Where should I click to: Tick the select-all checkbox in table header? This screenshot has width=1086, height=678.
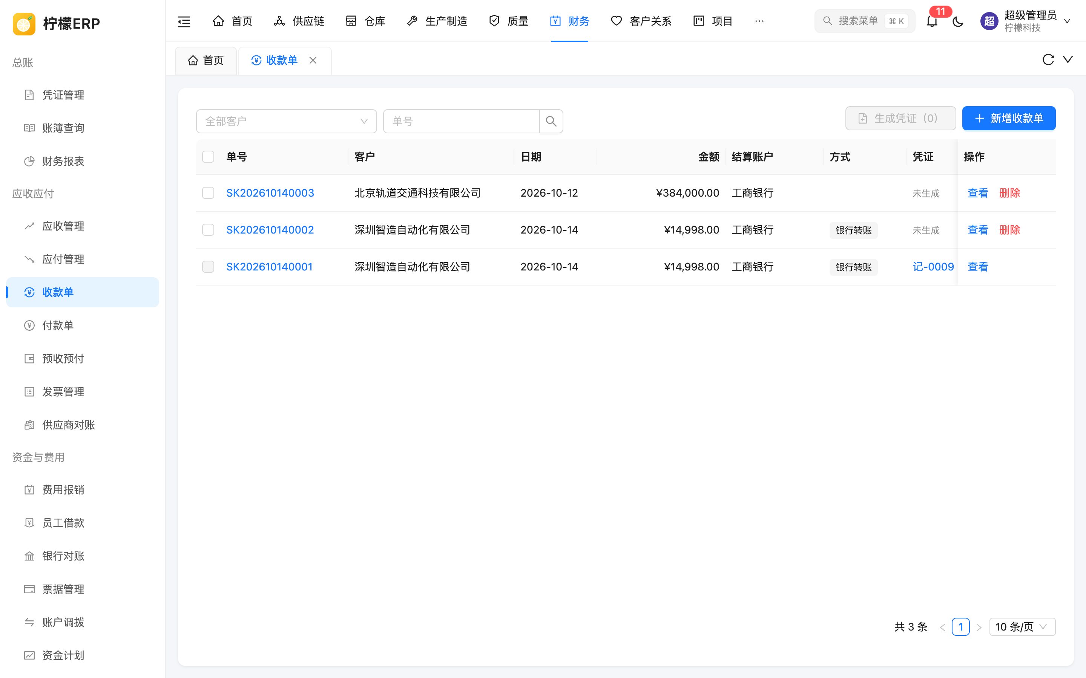(208, 157)
